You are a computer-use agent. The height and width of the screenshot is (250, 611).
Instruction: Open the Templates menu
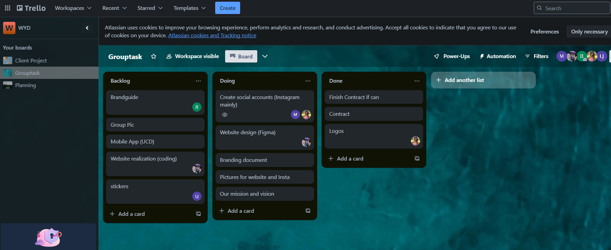pyautogui.click(x=189, y=8)
